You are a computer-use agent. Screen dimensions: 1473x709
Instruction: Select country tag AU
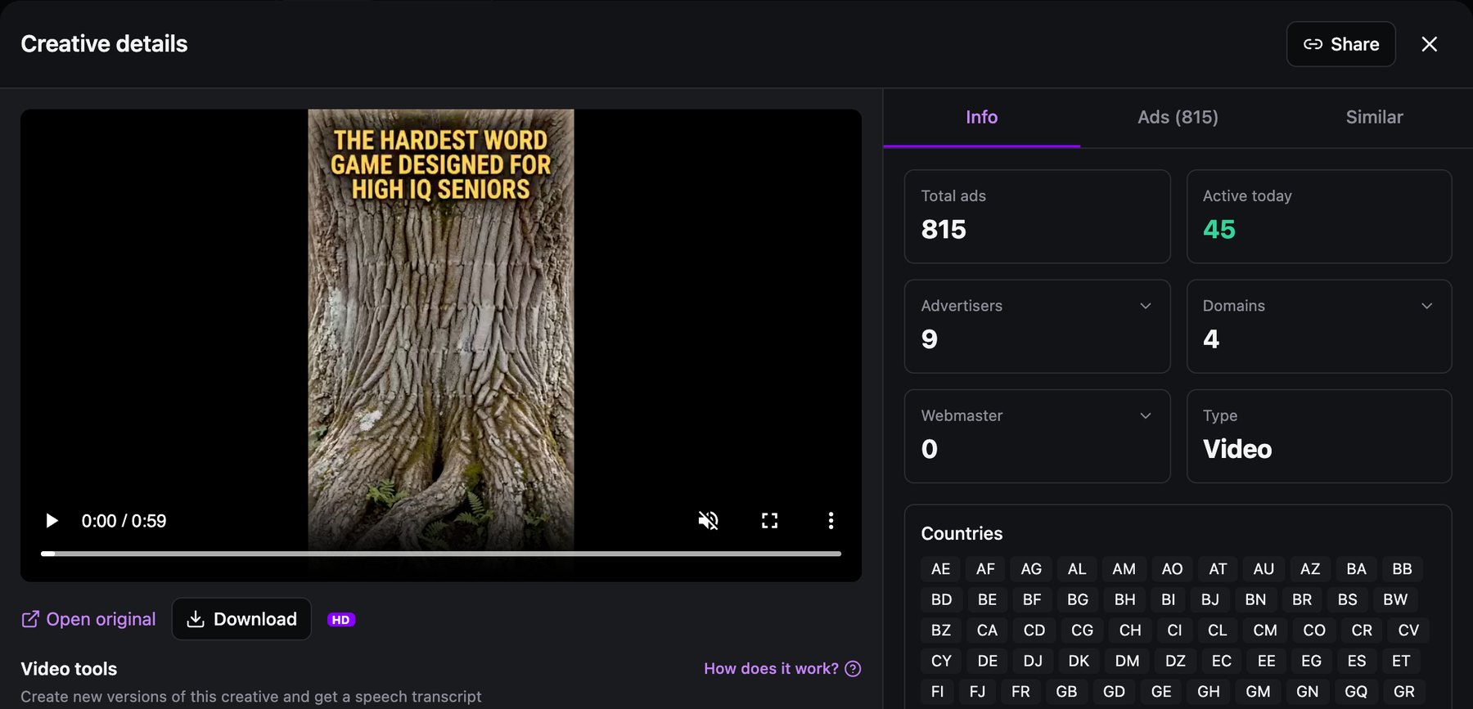pos(1264,569)
